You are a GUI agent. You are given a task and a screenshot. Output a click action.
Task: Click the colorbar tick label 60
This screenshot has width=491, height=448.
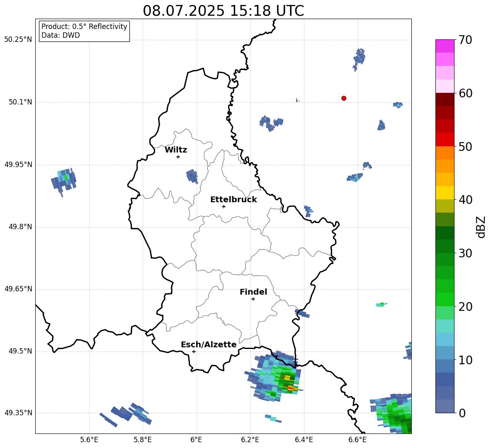(465, 93)
